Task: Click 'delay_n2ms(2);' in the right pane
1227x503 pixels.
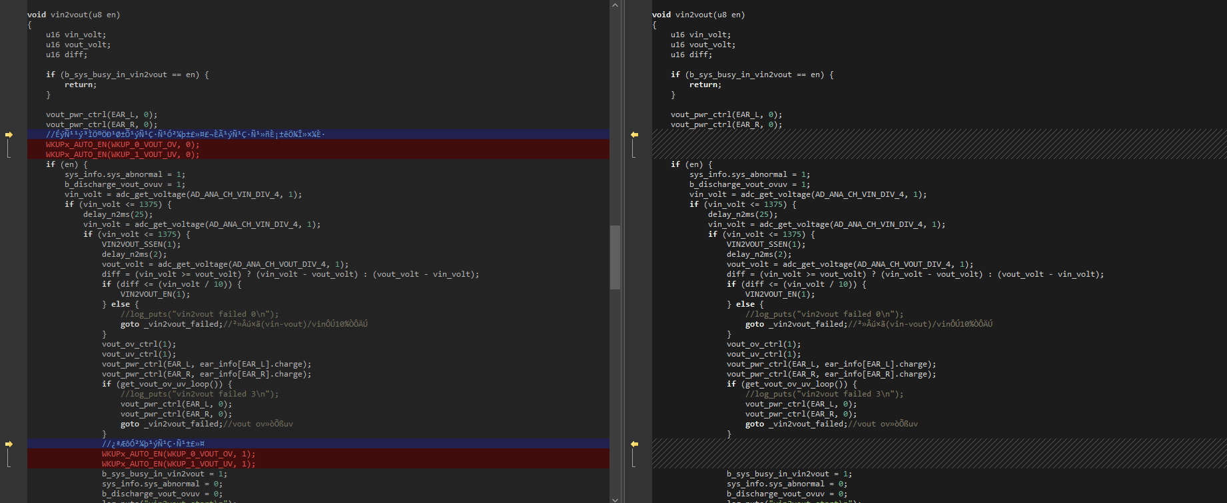Action: point(759,254)
